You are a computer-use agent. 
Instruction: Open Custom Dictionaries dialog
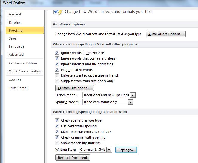[74, 88]
